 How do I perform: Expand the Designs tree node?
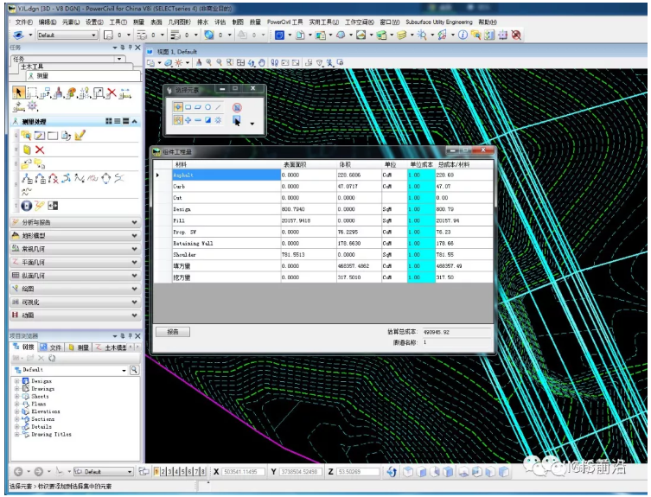pos(16,380)
